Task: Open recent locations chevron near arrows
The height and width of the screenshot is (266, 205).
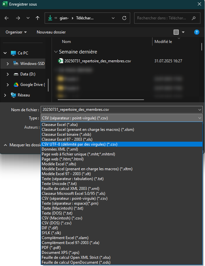Action: [x=28, y=18]
